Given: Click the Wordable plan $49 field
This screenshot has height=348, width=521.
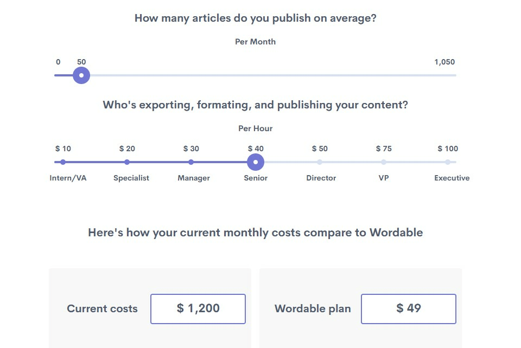Looking at the screenshot, I should (x=409, y=309).
